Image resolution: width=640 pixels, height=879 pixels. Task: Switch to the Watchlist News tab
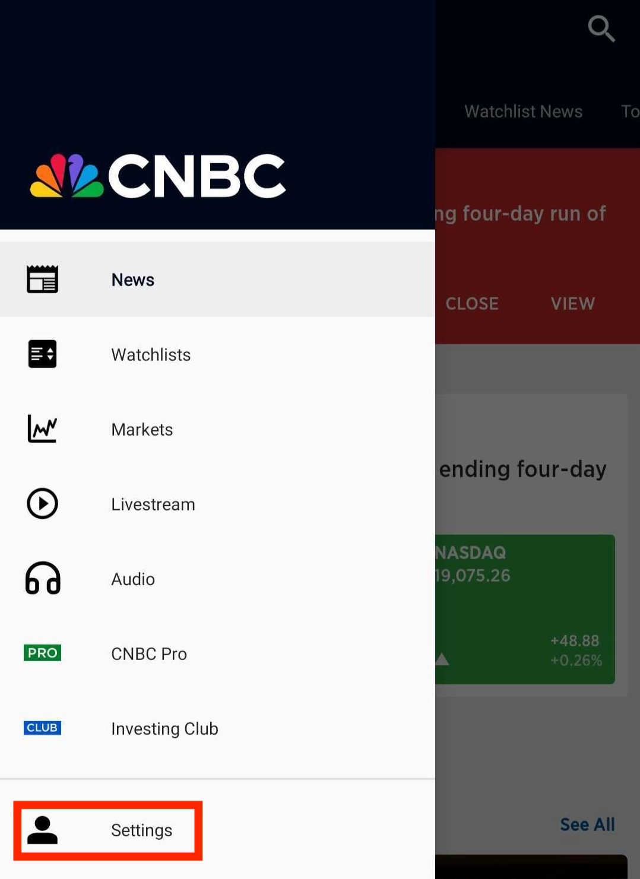coord(523,112)
